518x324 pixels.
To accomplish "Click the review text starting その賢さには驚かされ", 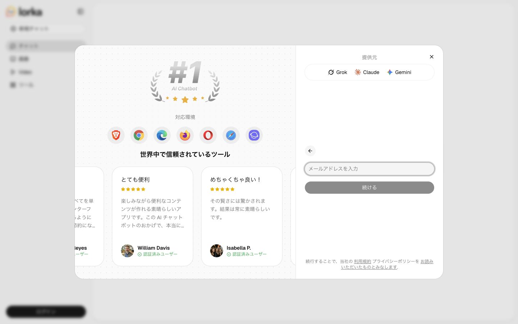I will click(x=240, y=209).
